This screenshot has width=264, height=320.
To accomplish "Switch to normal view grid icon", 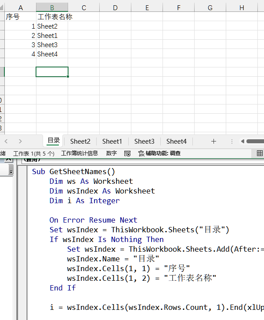I will pyautogui.click(x=260, y=153).
